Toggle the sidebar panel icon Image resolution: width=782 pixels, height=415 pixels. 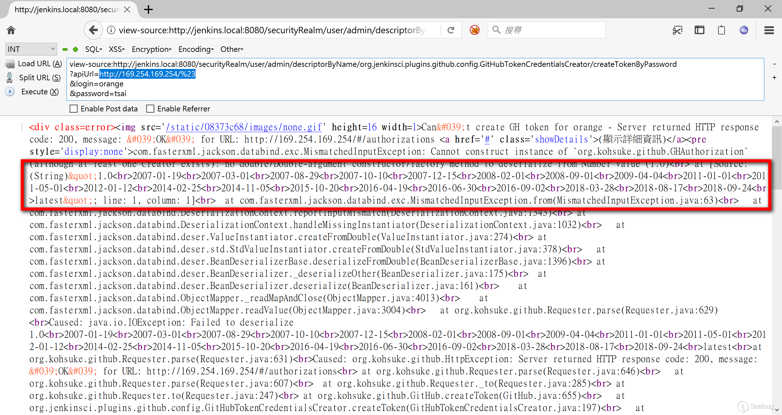pos(699,30)
